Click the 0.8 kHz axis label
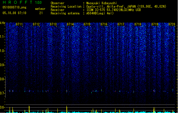 2,79
